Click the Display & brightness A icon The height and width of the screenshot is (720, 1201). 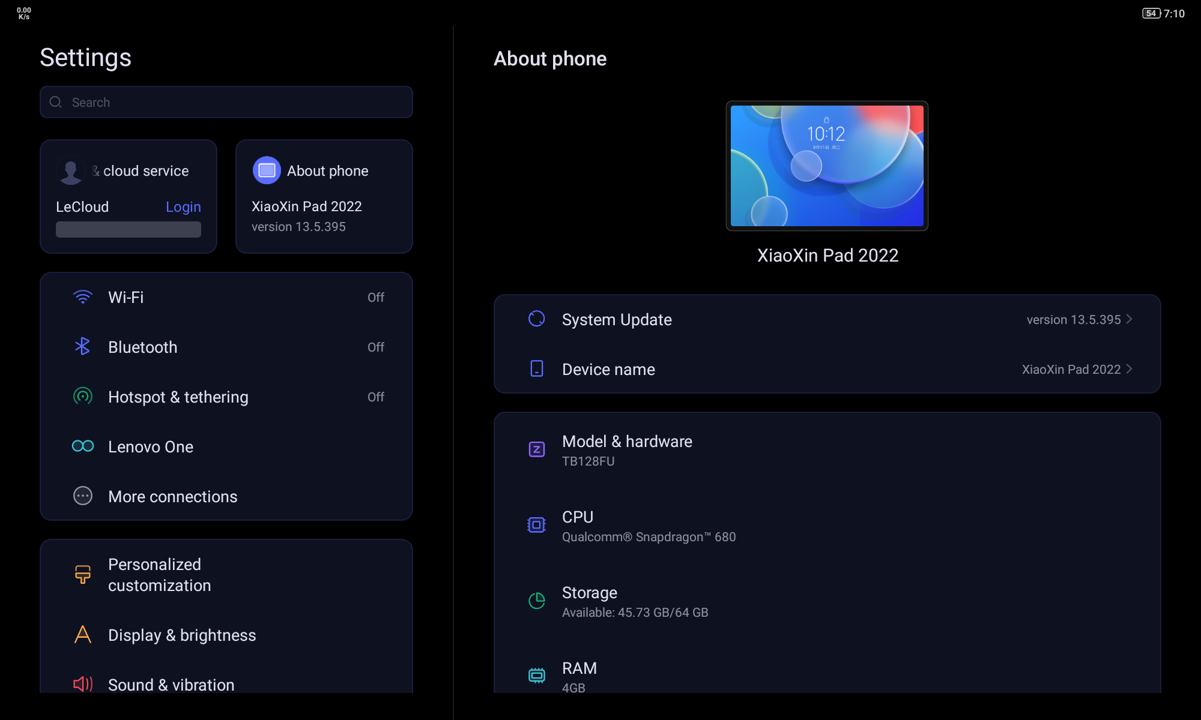[83, 634]
